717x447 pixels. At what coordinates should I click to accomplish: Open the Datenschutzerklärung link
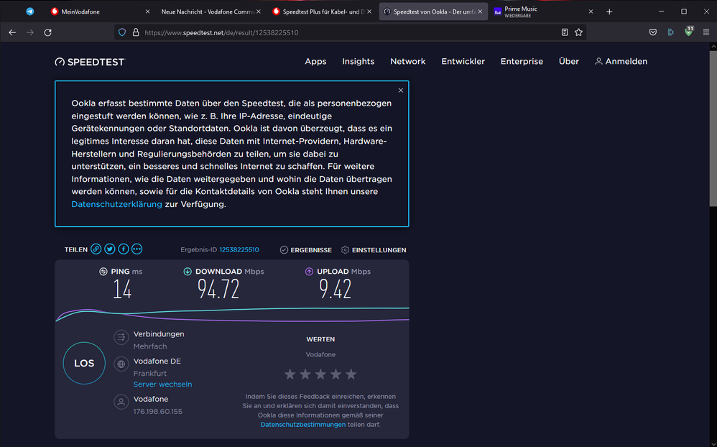[x=116, y=204]
